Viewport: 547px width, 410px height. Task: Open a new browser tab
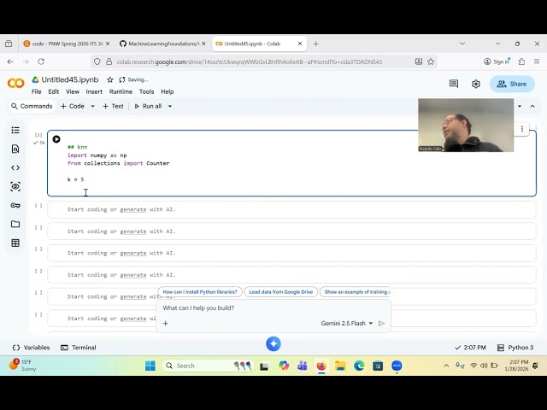[x=315, y=44]
